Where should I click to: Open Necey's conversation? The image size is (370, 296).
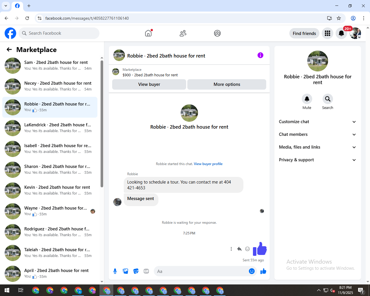[50, 86]
